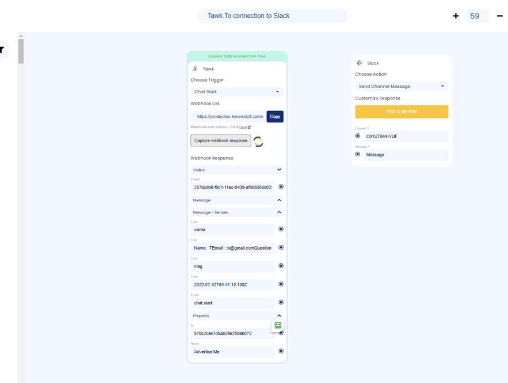Click the plus icon to zoom in
Image resolution: width=508 pixels, height=383 pixels.
click(455, 16)
